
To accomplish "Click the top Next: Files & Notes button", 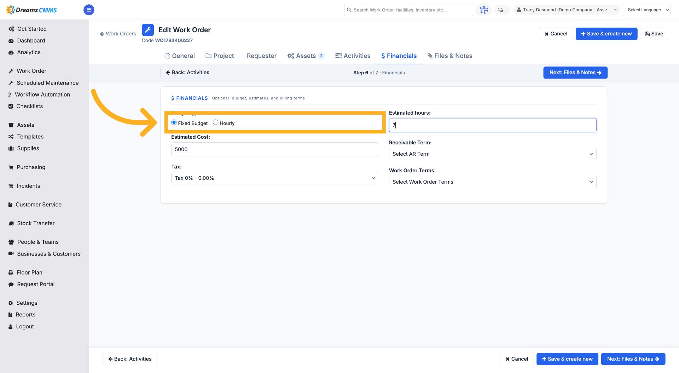I will click(575, 73).
